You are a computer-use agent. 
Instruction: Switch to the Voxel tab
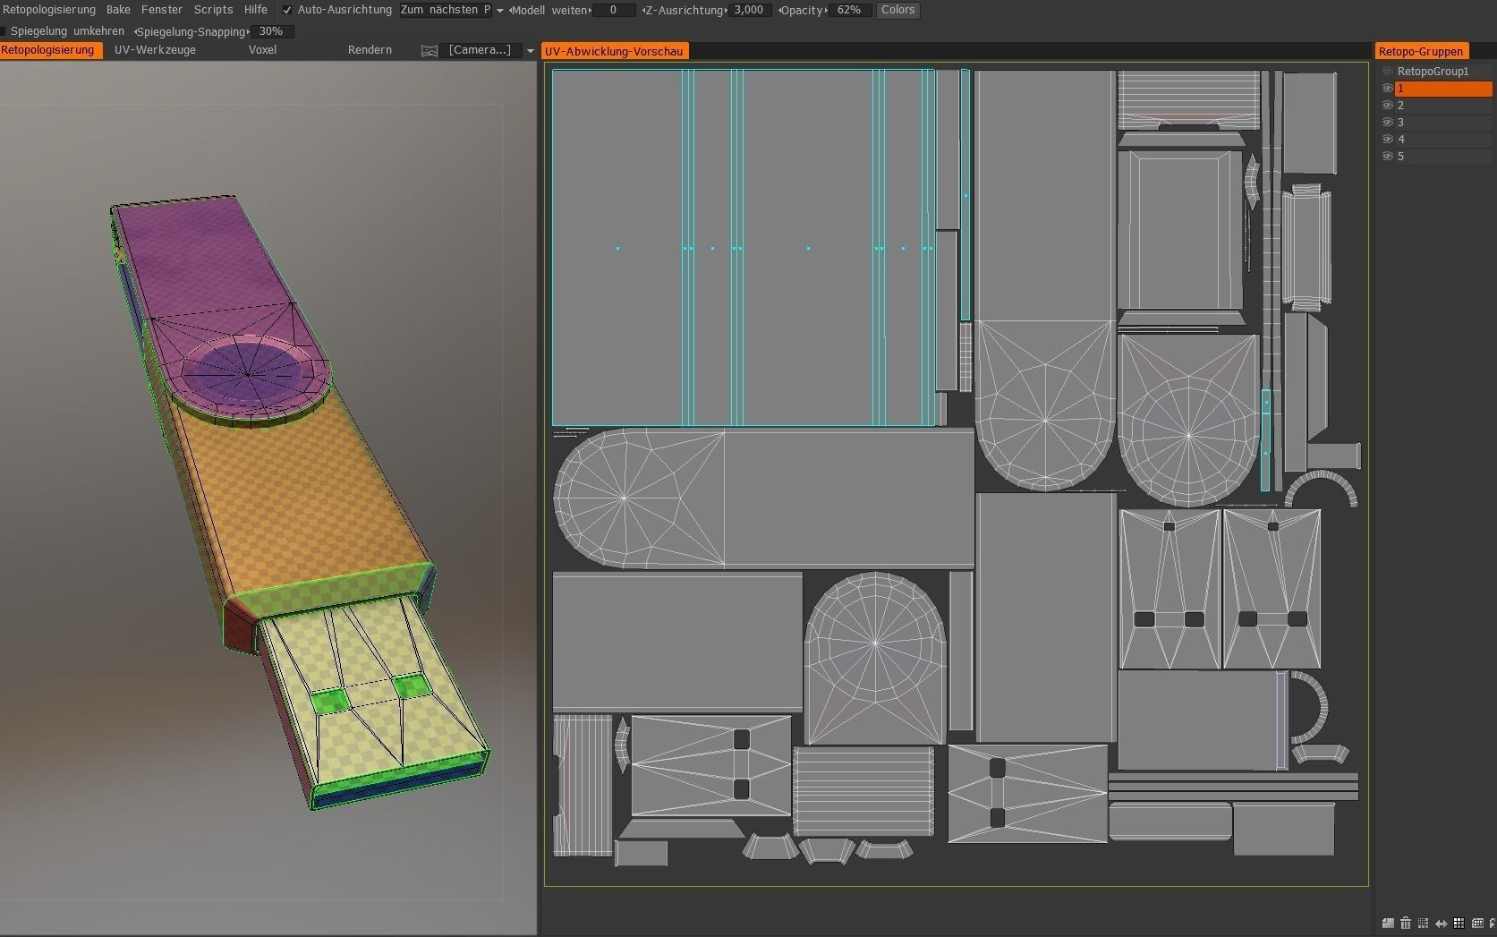click(x=262, y=50)
